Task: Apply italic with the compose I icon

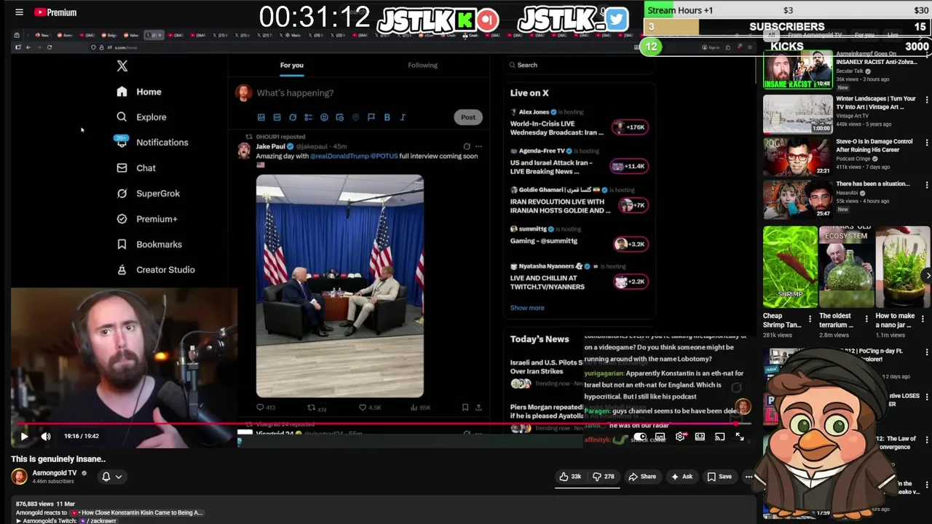Action: [403, 117]
